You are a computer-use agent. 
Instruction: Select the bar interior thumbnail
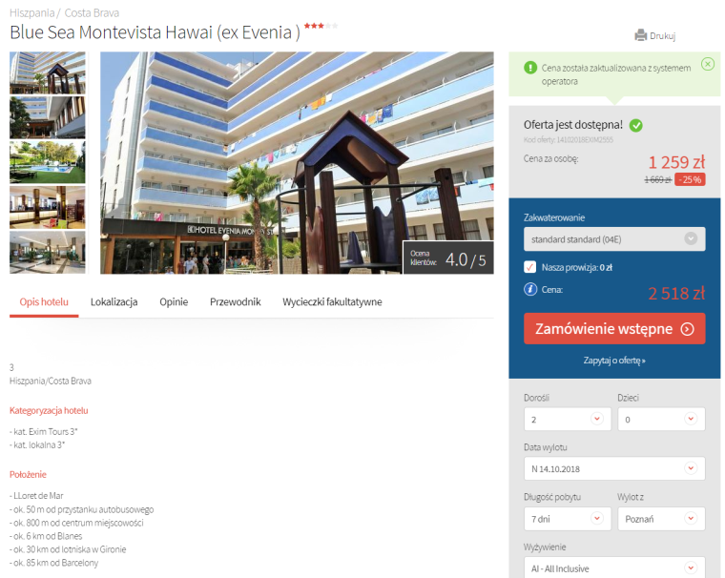tap(48, 208)
